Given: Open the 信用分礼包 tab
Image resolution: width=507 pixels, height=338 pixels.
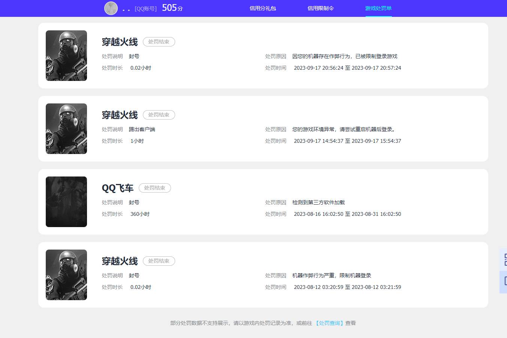Looking at the screenshot, I should tap(263, 8).
